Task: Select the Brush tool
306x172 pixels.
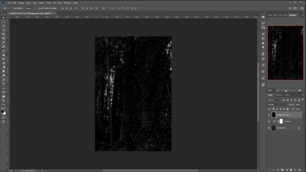Action: coord(3,51)
